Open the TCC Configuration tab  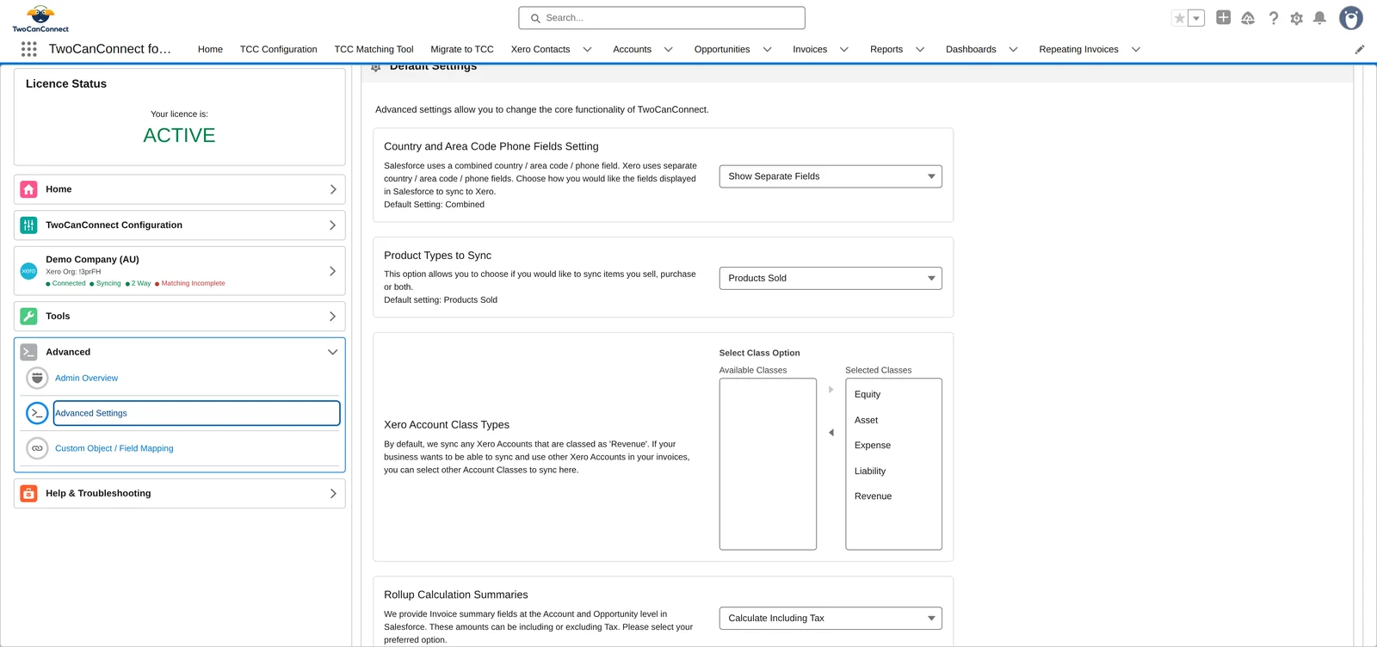[x=278, y=50]
